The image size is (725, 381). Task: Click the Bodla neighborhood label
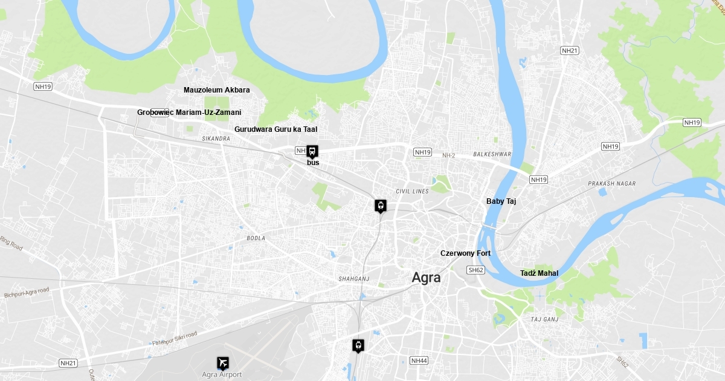256,238
